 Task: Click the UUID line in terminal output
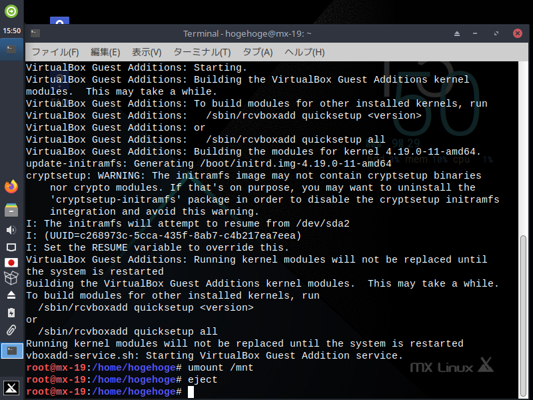tap(164, 236)
